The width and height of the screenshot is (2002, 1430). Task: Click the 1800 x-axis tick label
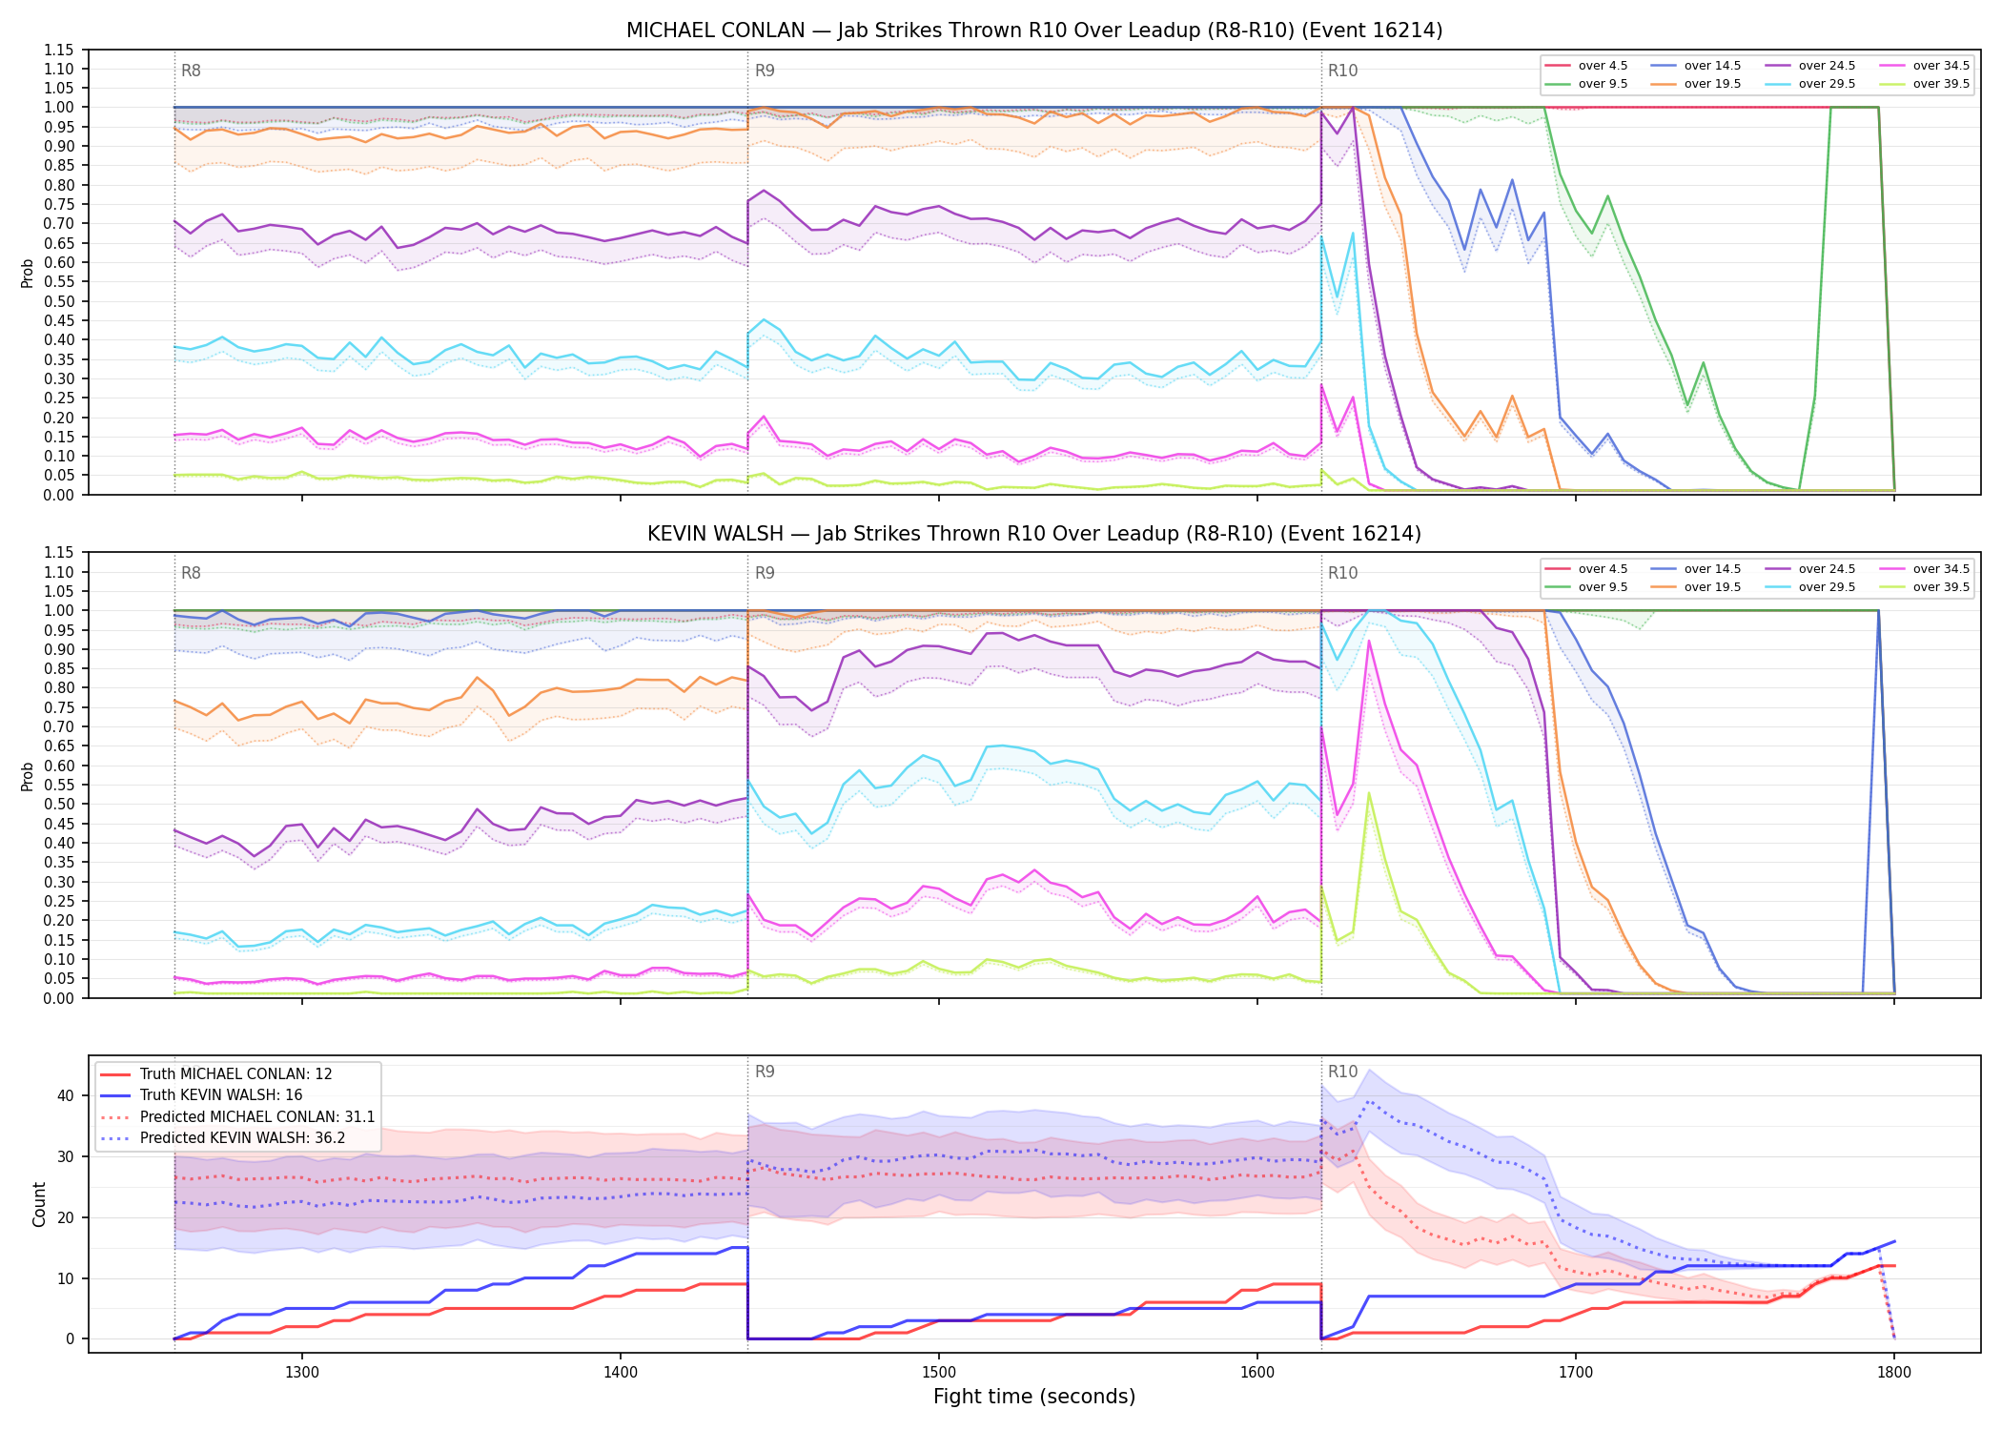[1894, 1372]
